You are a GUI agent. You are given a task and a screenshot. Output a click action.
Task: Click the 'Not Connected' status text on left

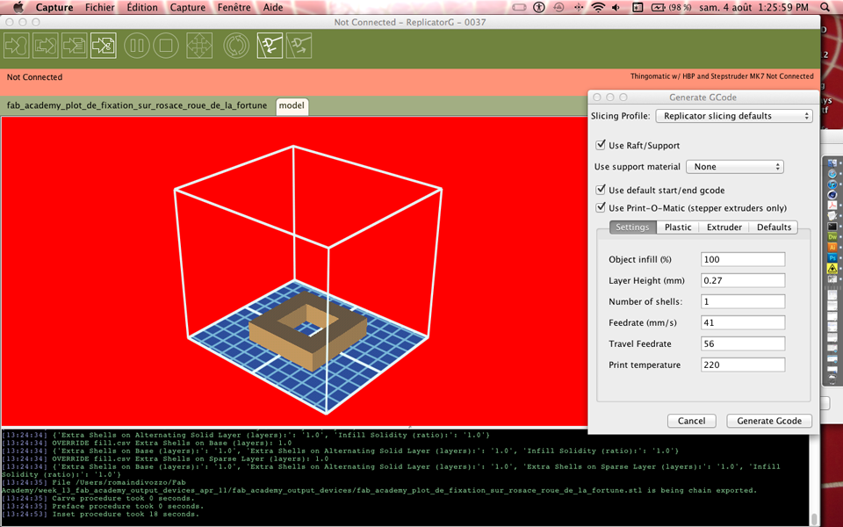pyautogui.click(x=34, y=77)
